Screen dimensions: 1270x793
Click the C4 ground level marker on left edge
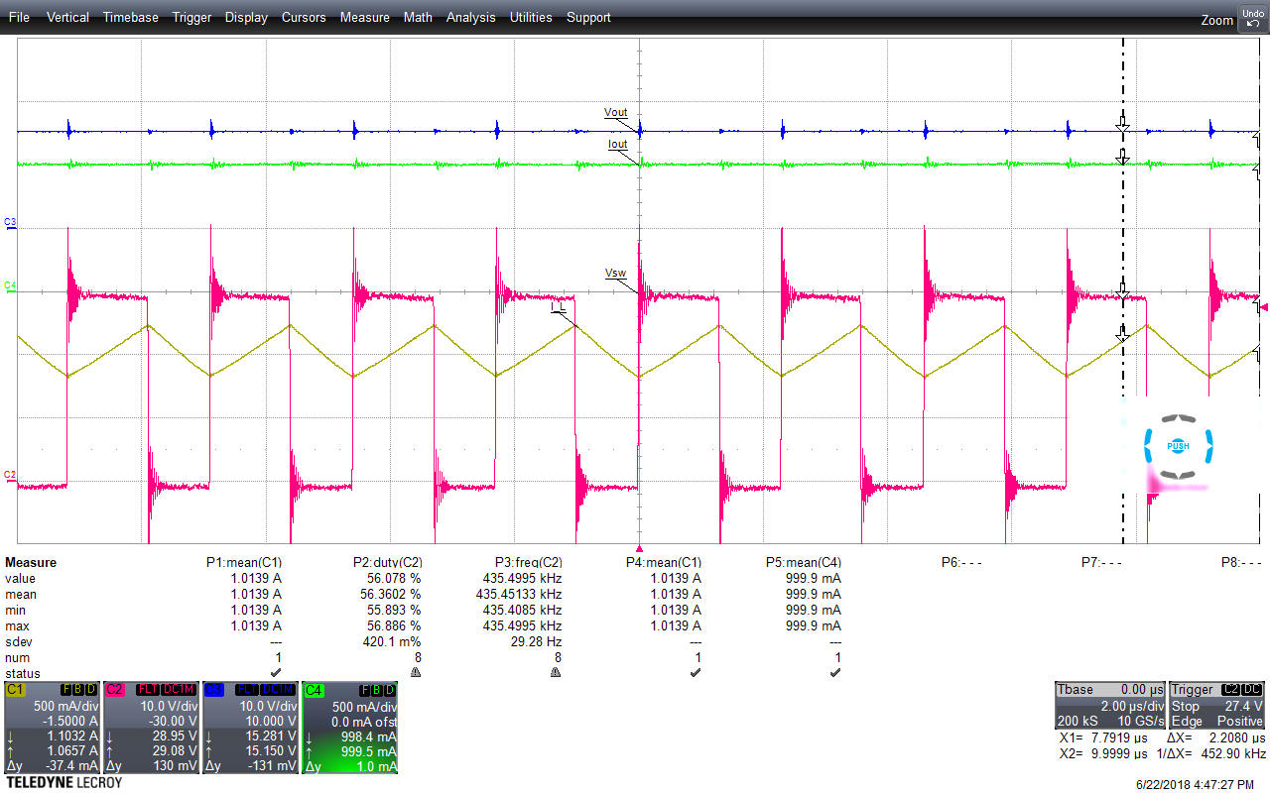(10, 286)
